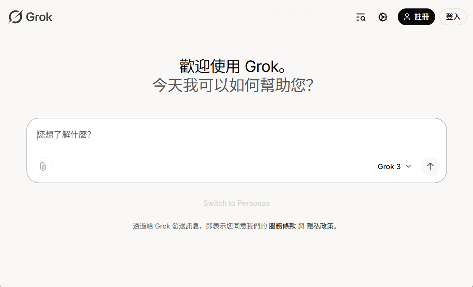Viewport: 473px width, 287px height.
Task: Click the person icon inside the 註冊 button
Action: click(x=406, y=17)
